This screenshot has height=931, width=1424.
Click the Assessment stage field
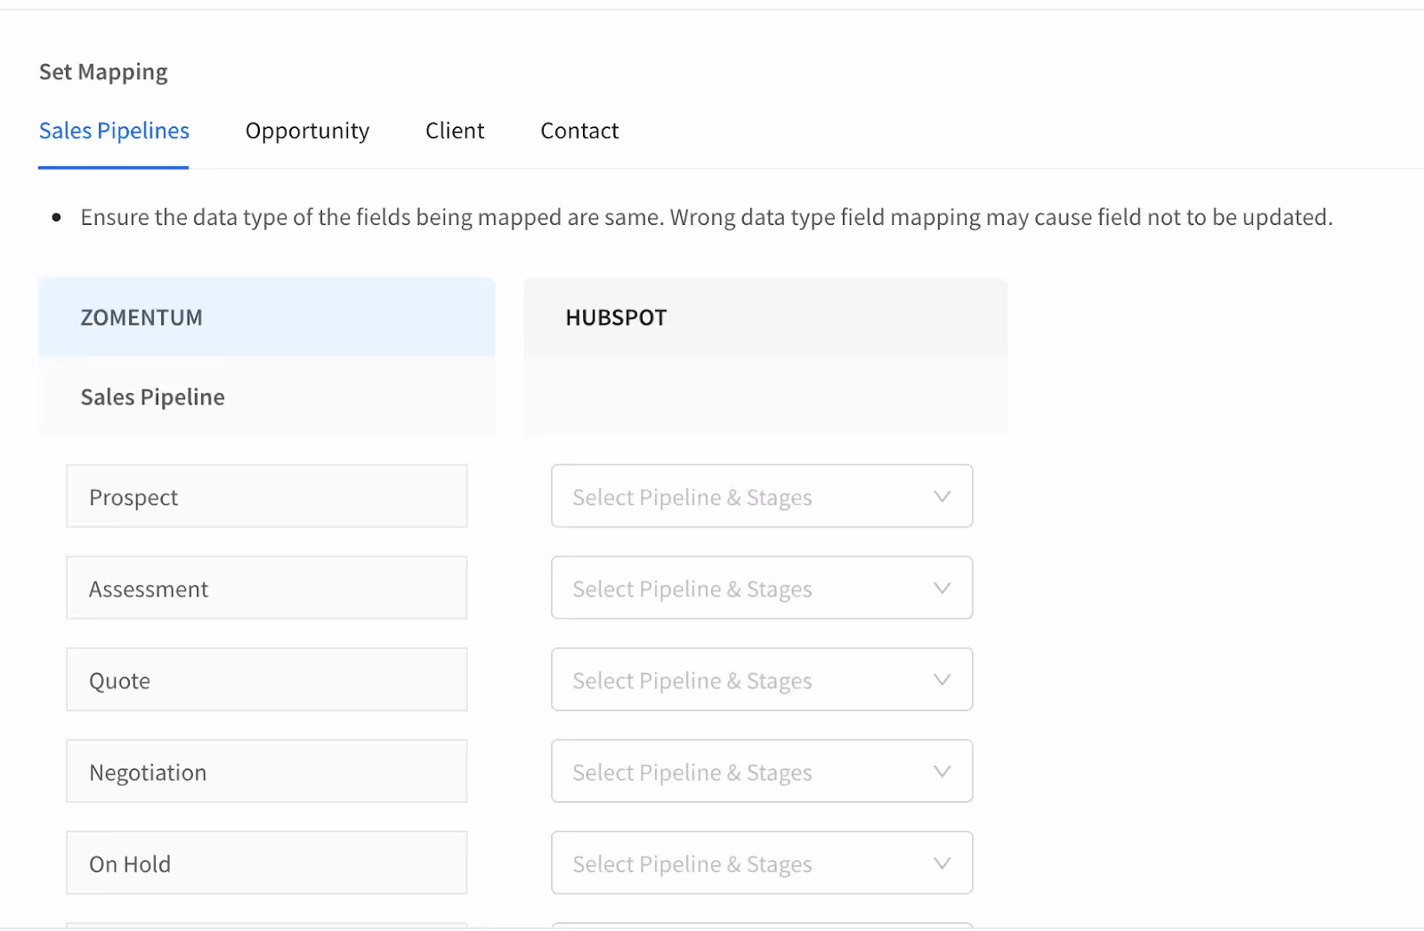tap(267, 588)
